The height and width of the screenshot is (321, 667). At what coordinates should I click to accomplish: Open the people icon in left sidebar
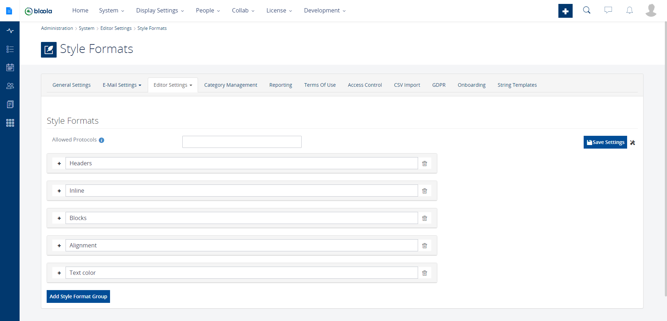click(10, 86)
